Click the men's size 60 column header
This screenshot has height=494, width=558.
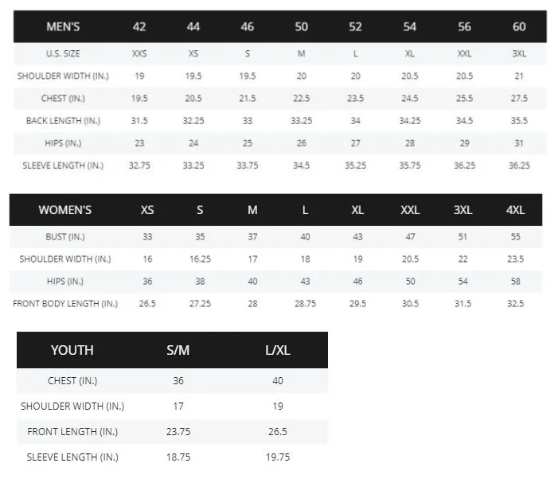(x=519, y=27)
